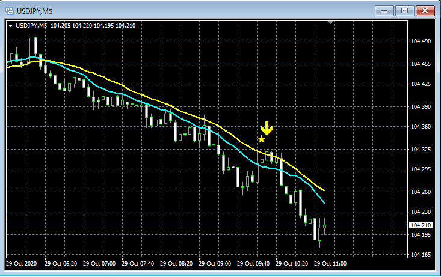Click the 29 Oct 06:20 time label
This screenshot has width=441, height=277.
coord(61,264)
